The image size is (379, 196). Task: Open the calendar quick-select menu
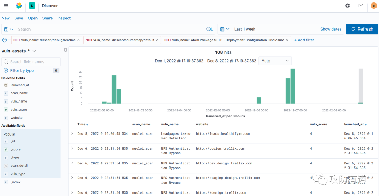pyautogui.click(x=225, y=29)
